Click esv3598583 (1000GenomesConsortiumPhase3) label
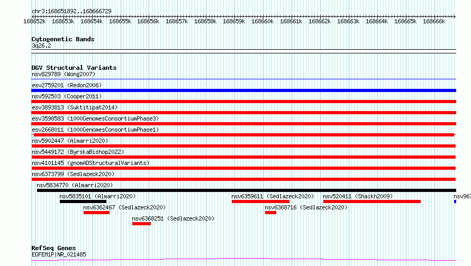Screen dimensions: 471x266 pos(95,118)
